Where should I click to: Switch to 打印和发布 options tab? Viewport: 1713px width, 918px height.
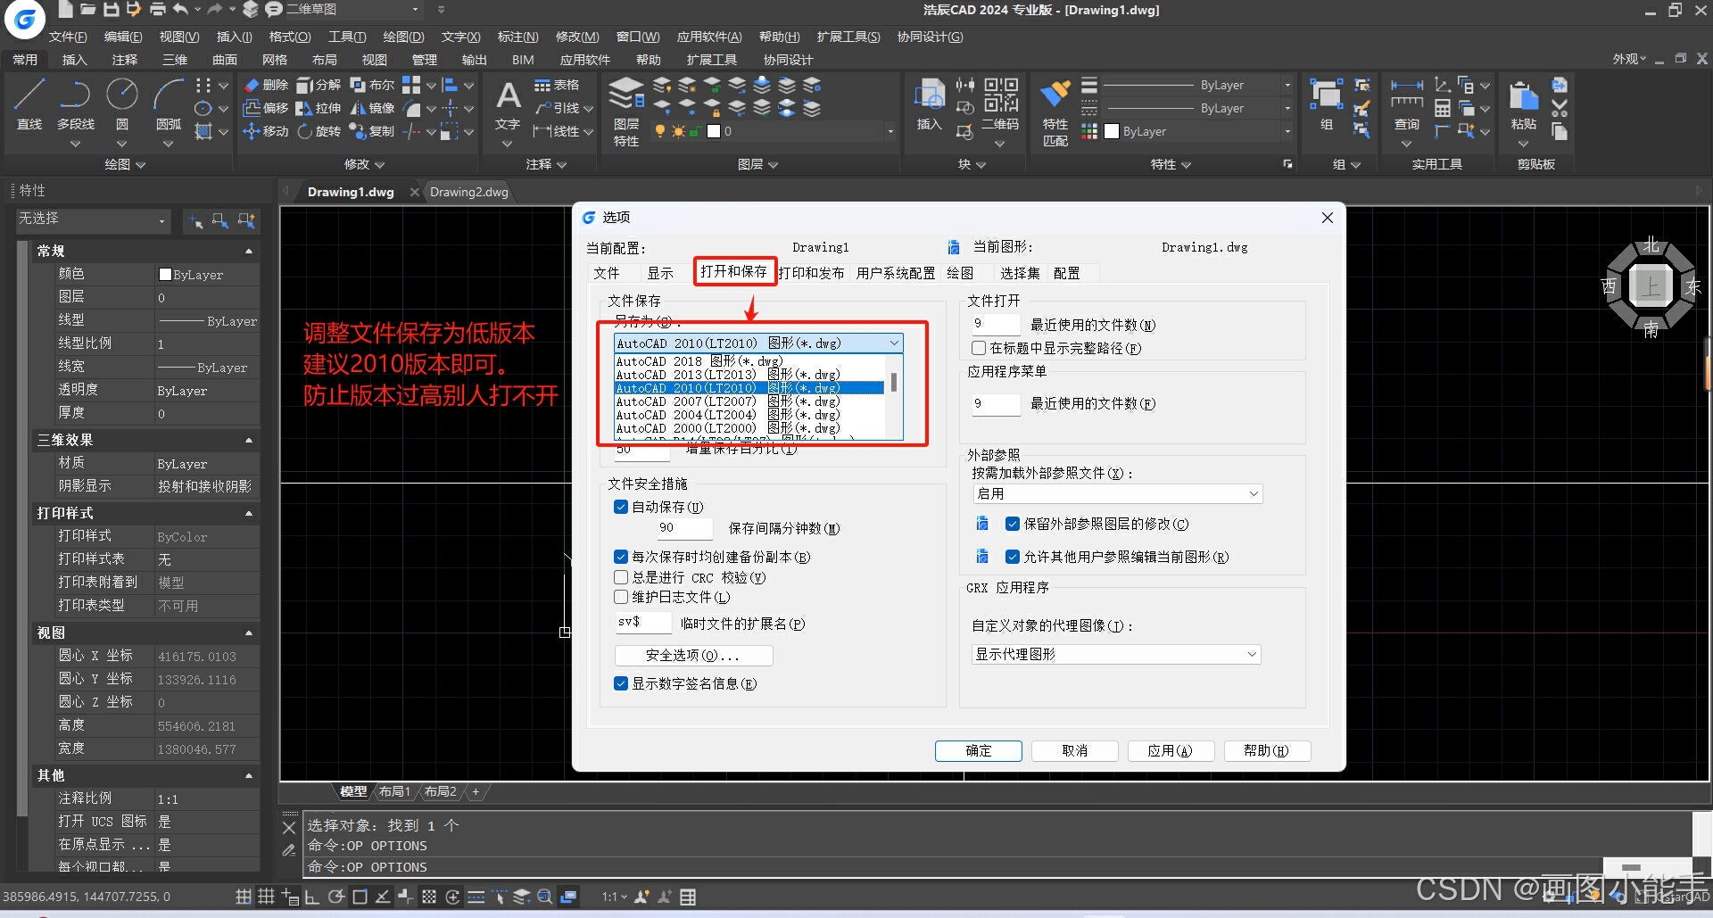pyautogui.click(x=811, y=273)
